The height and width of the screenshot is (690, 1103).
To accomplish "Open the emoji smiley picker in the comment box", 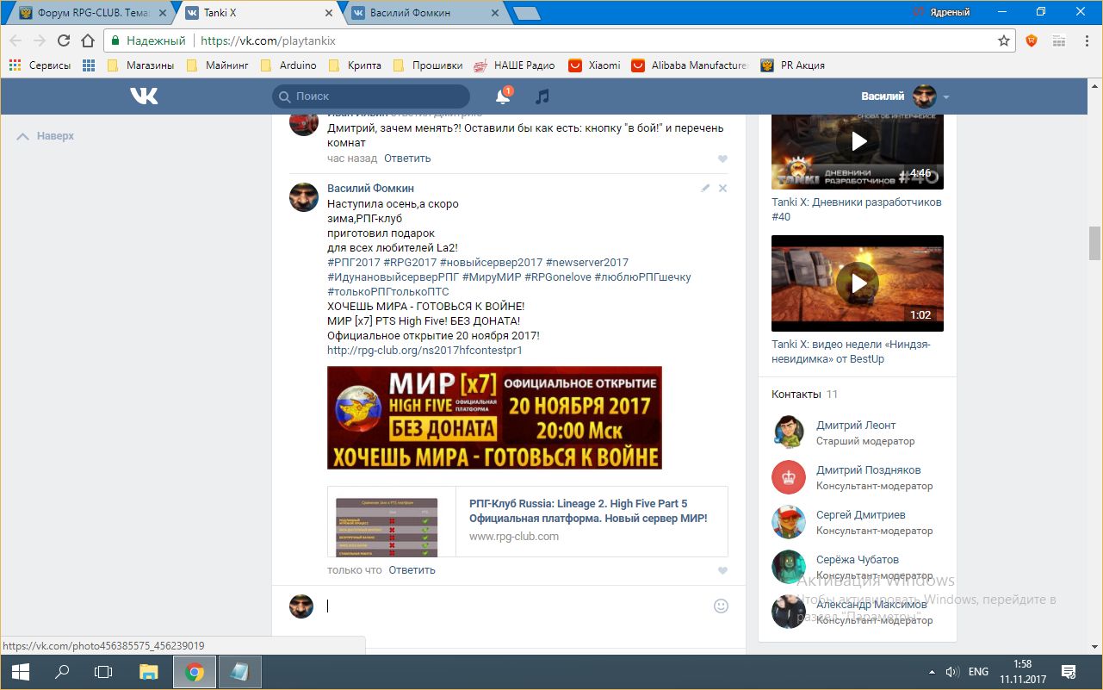I will (722, 606).
